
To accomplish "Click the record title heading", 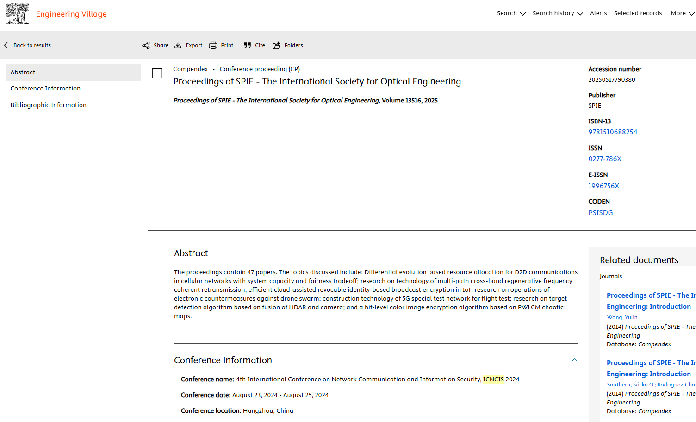I will click(x=317, y=82).
